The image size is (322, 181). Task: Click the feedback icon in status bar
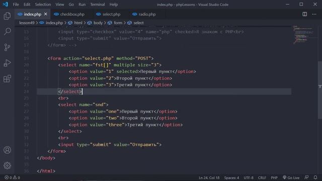coord(306,177)
